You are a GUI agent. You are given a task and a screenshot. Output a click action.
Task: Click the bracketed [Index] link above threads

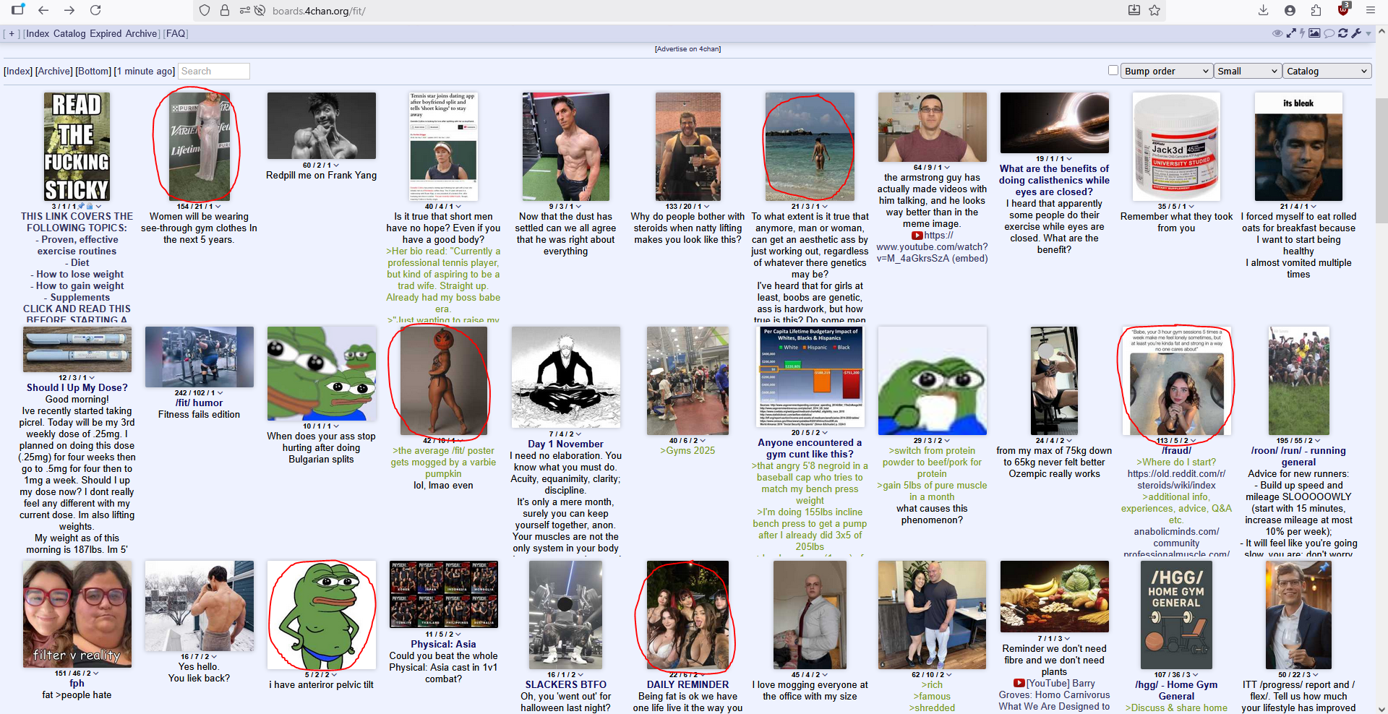tap(18, 71)
